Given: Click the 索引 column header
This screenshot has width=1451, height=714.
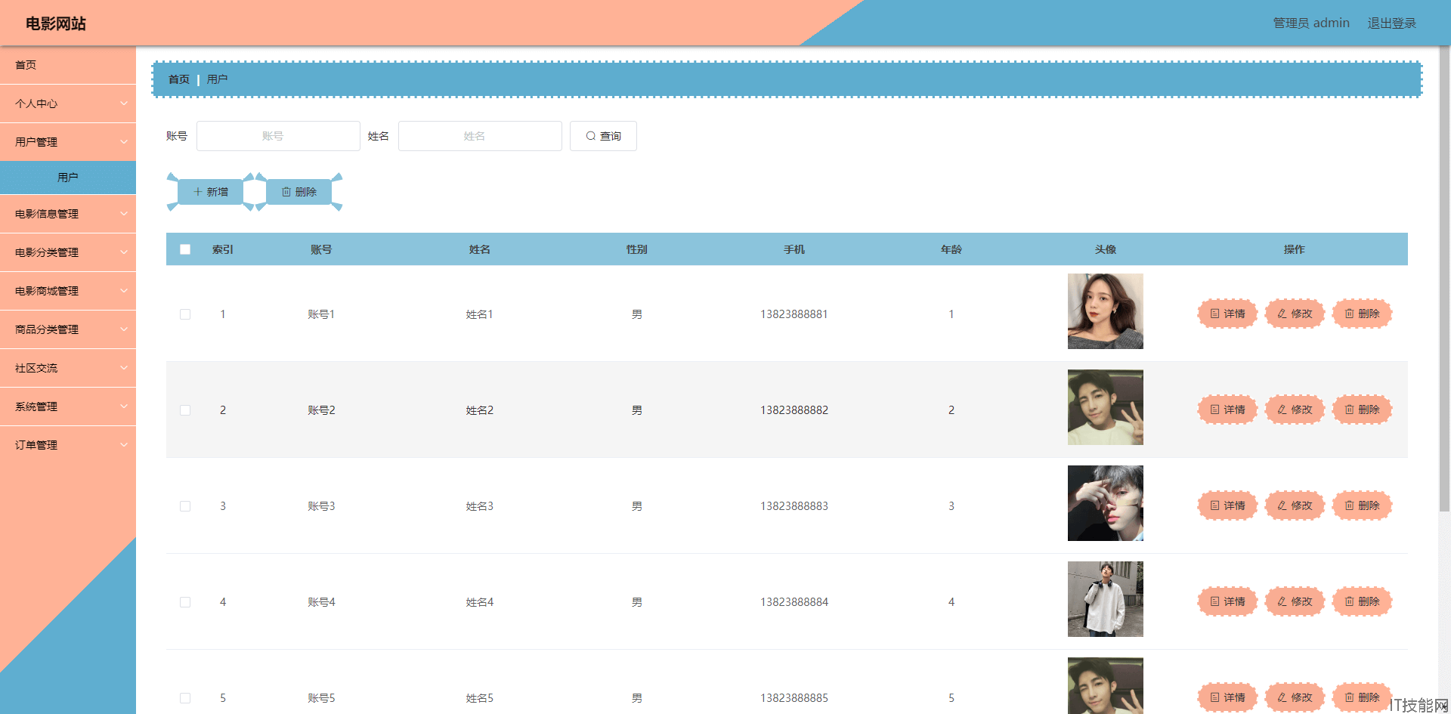Looking at the screenshot, I should pos(223,249).
